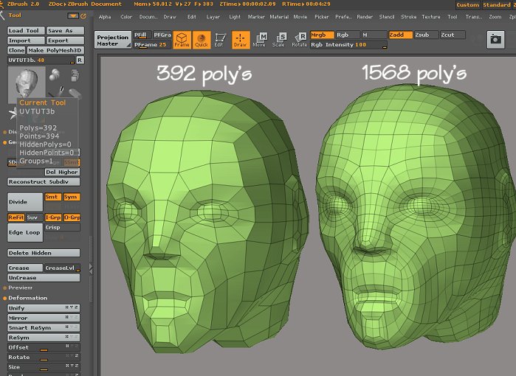
Task: Open Projection Master
Action: [x=112, y=40]
